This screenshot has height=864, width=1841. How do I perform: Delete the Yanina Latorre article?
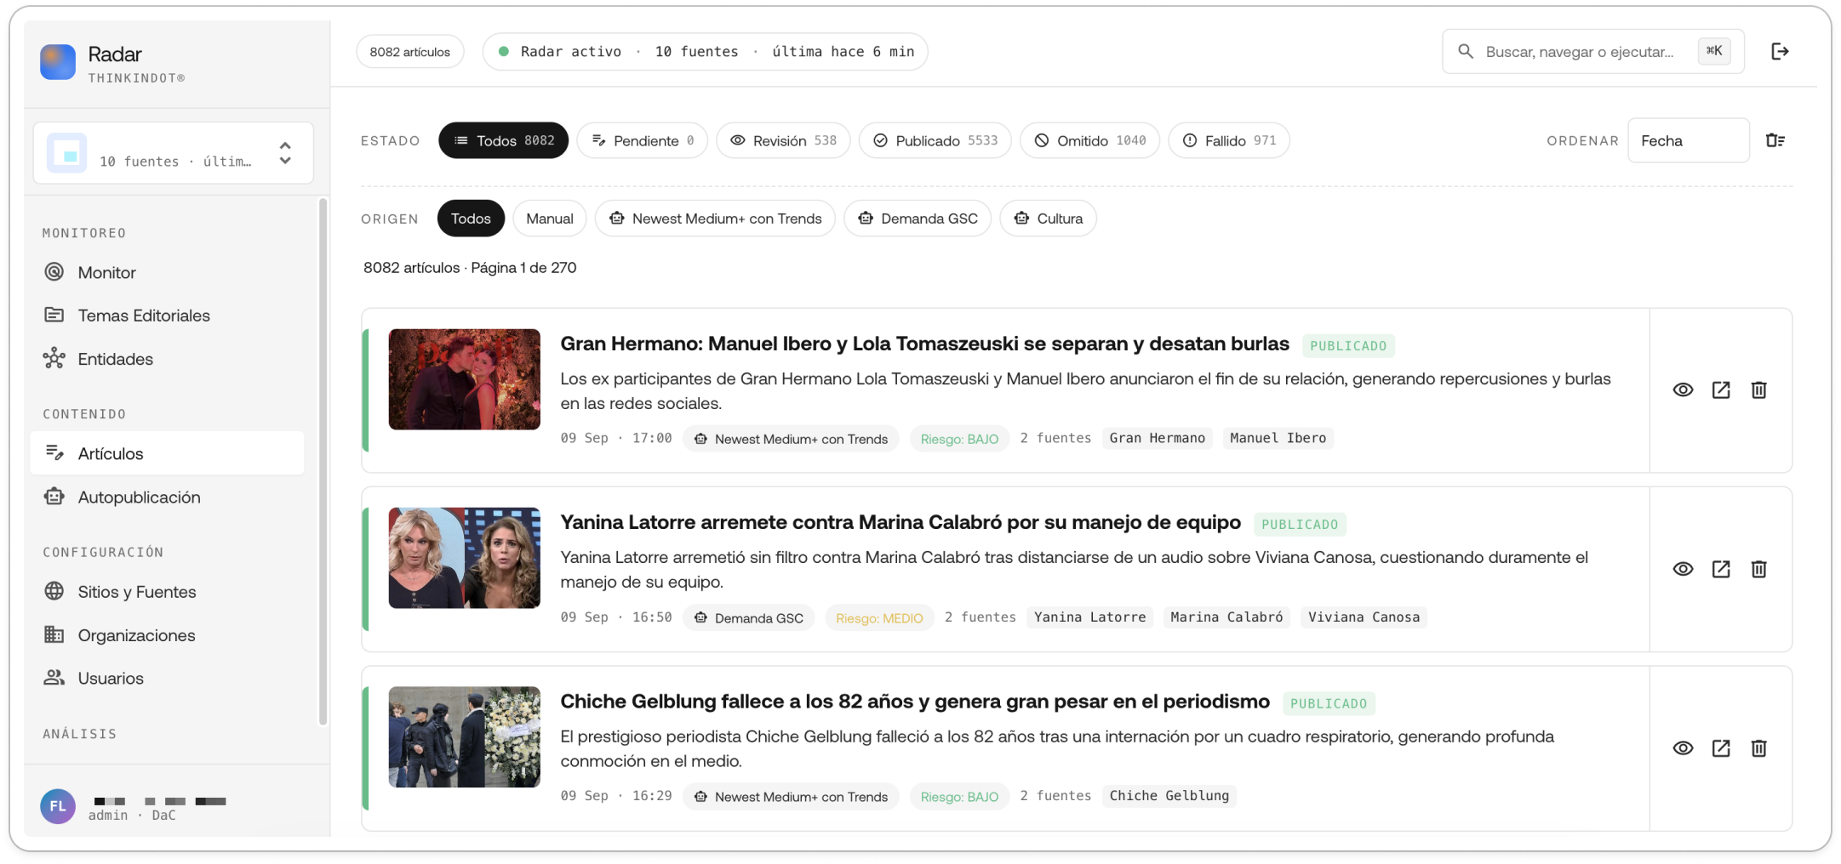coord(1758,569)
